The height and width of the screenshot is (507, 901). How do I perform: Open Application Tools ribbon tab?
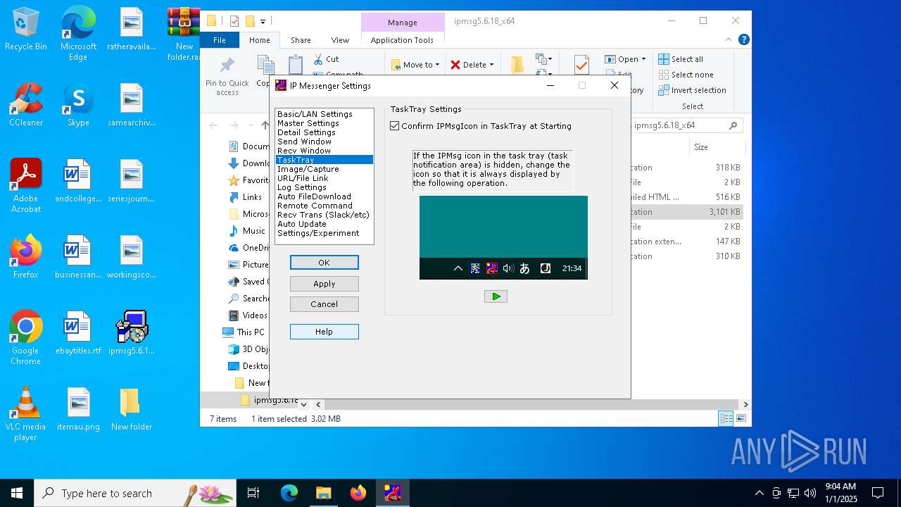[x=402, y=40]
